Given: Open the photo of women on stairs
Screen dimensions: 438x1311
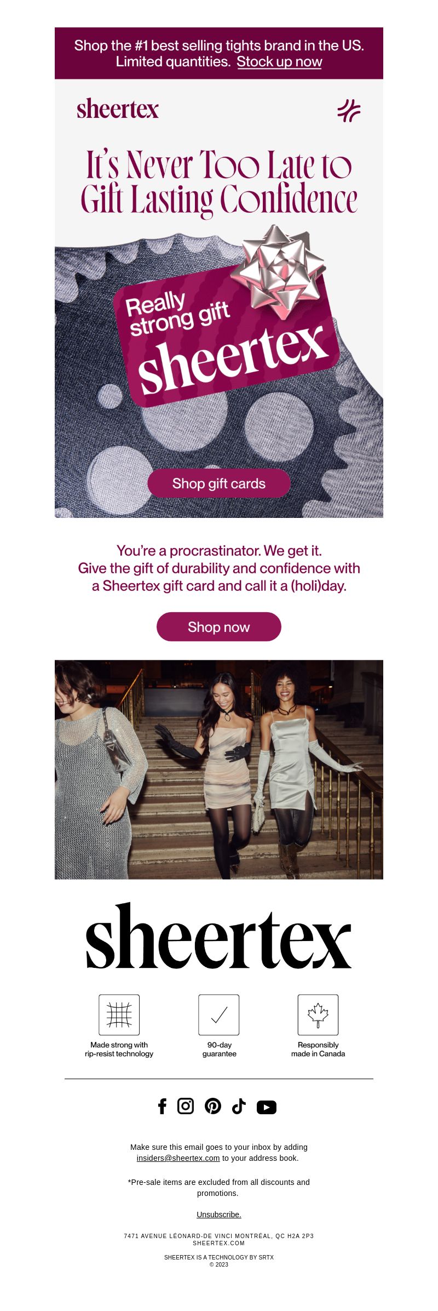Looking at the screenshot, I should tap(219, 770).
